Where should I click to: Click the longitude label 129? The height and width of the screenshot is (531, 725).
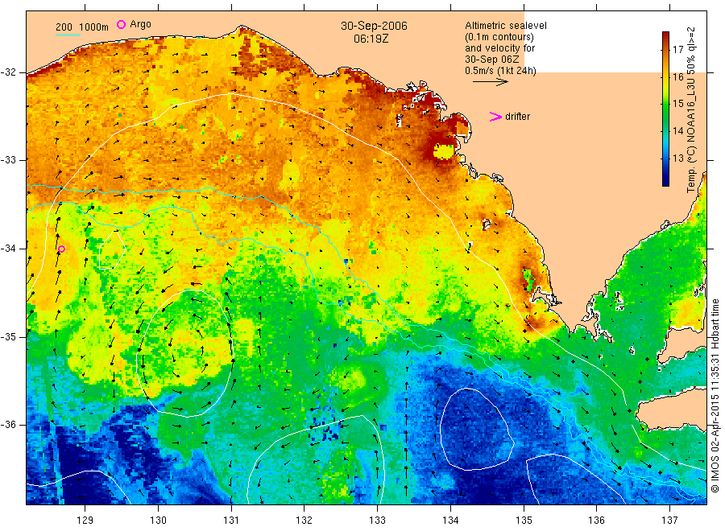(85, 521)
